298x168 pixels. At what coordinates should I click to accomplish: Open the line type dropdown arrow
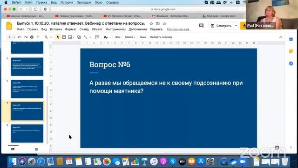coord(90,37)
